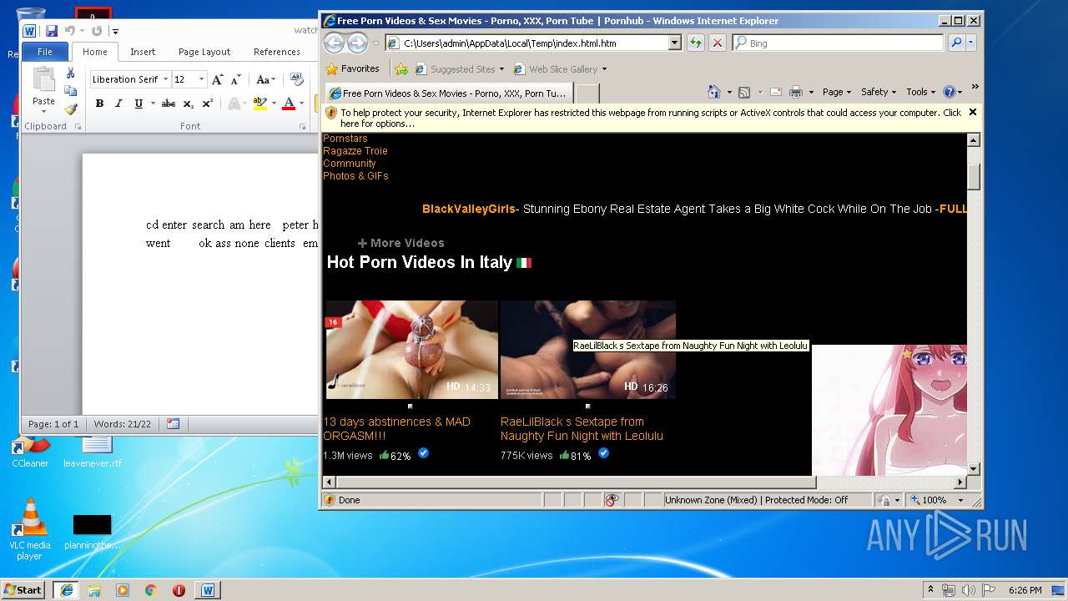Image resolution: width=1068 pixels, height=601 pixels.
Task: Open a new blank IE tab
Action: coord(587,93)
